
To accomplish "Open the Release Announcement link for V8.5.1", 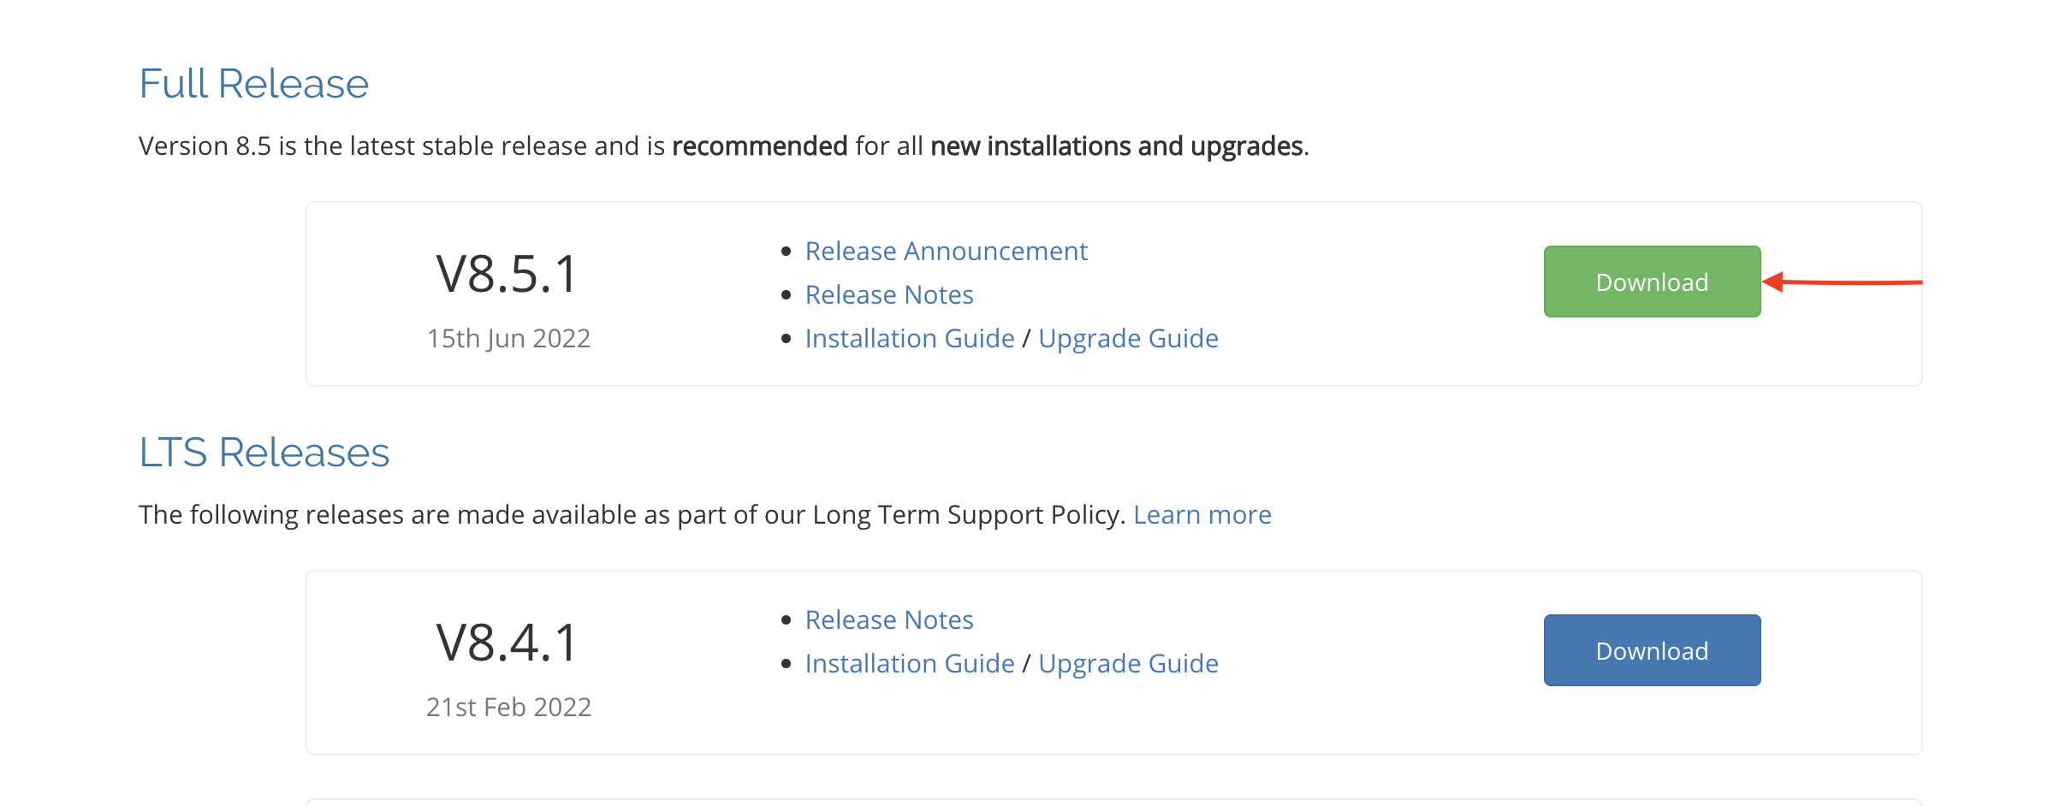I will [x=946, y=252].
